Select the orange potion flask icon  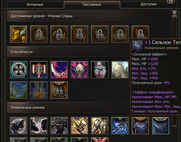tap(39, 90)
